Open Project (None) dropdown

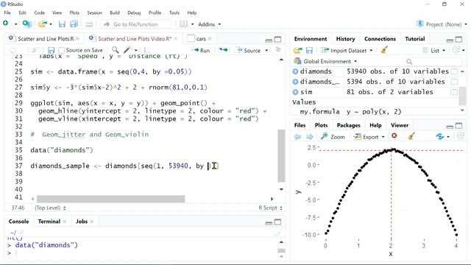(x=442, y=24)
